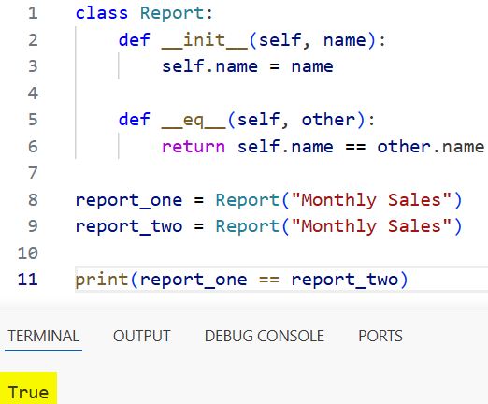Click '__eq__' method name on line 5
Screen dimensions: 488x404
194,121
